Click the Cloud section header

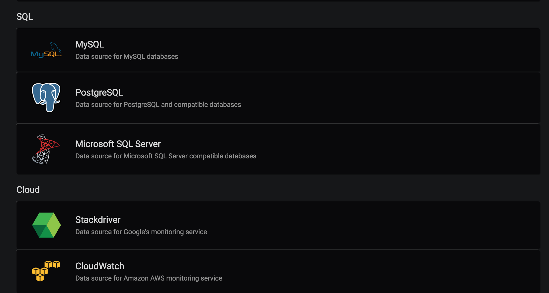click(x=28, y=189)
